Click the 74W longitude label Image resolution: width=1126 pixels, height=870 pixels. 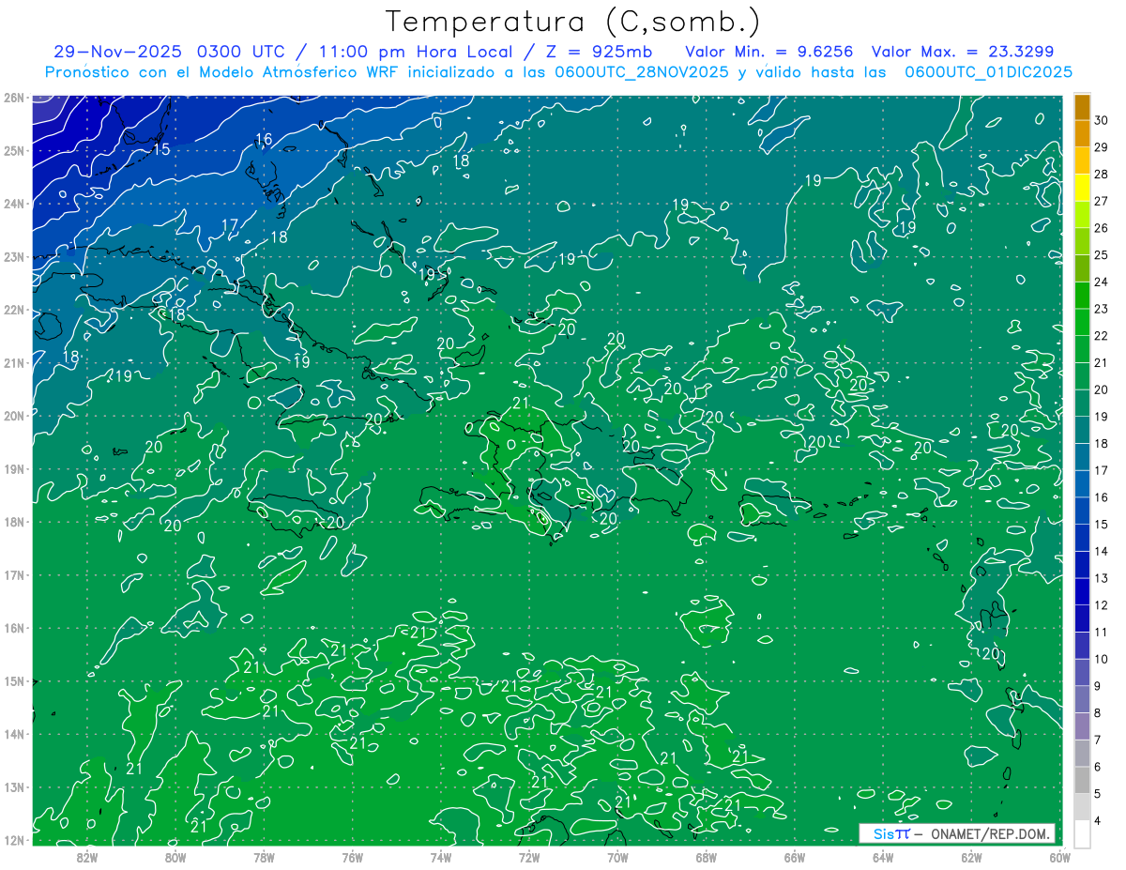click(x=441, y=857)
